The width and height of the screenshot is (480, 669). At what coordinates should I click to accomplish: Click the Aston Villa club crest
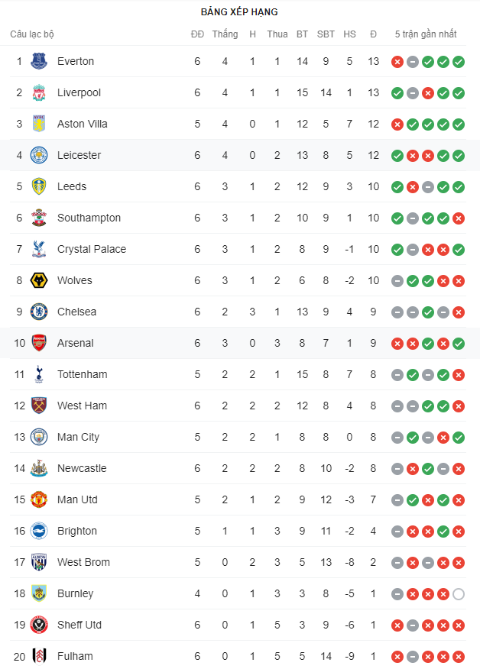39,124
